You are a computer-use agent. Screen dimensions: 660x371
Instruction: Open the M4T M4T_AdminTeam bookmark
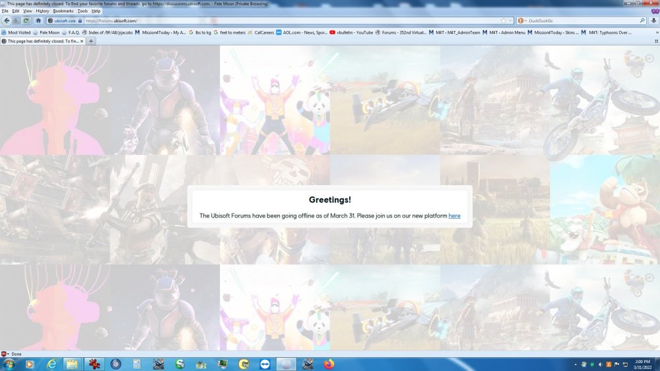(x=454, y=32)
